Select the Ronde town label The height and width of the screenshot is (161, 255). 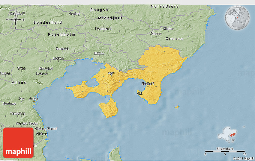coord(99,54)
